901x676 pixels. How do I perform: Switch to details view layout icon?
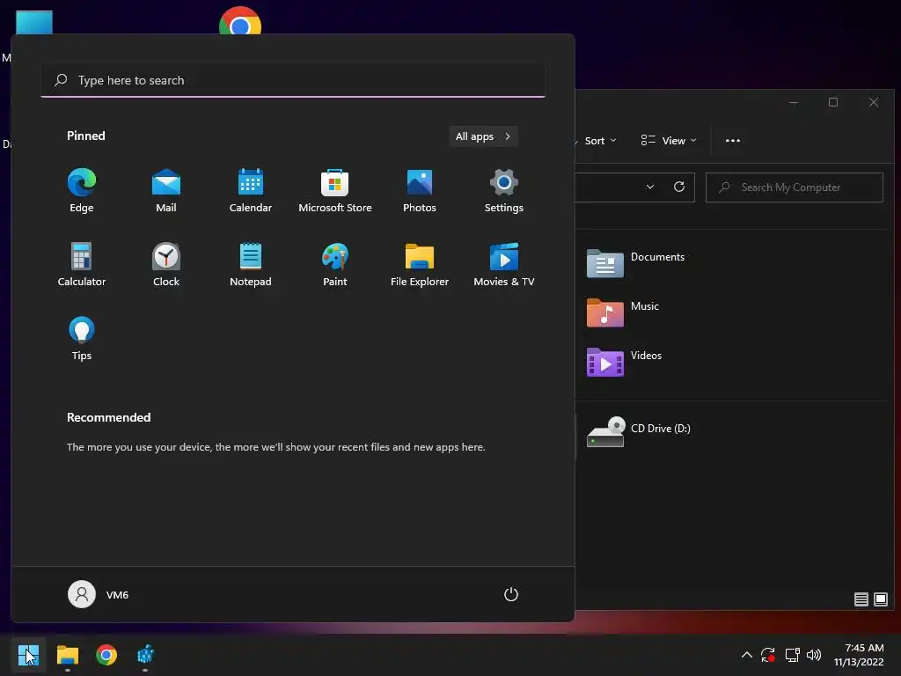[861, 599]
